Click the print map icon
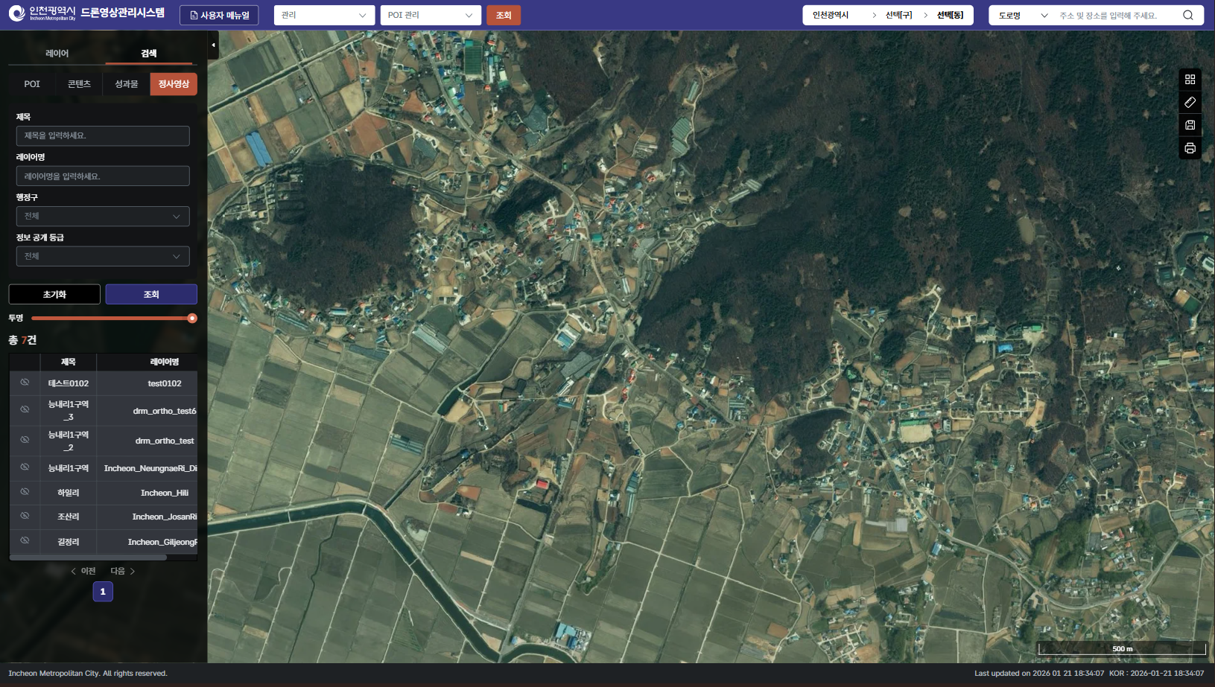 tap(1190, 148)
